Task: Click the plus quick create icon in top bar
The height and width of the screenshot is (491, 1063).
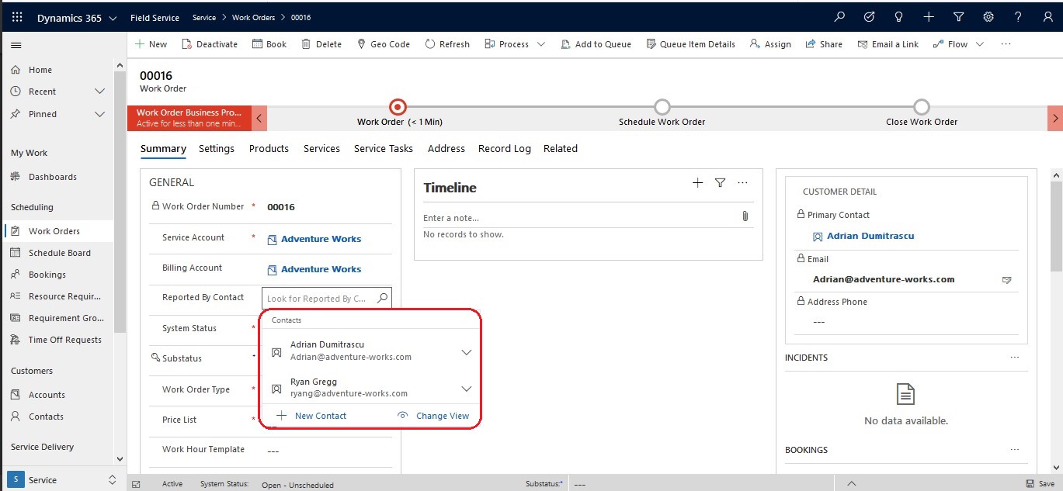Action: coord(929,17)
